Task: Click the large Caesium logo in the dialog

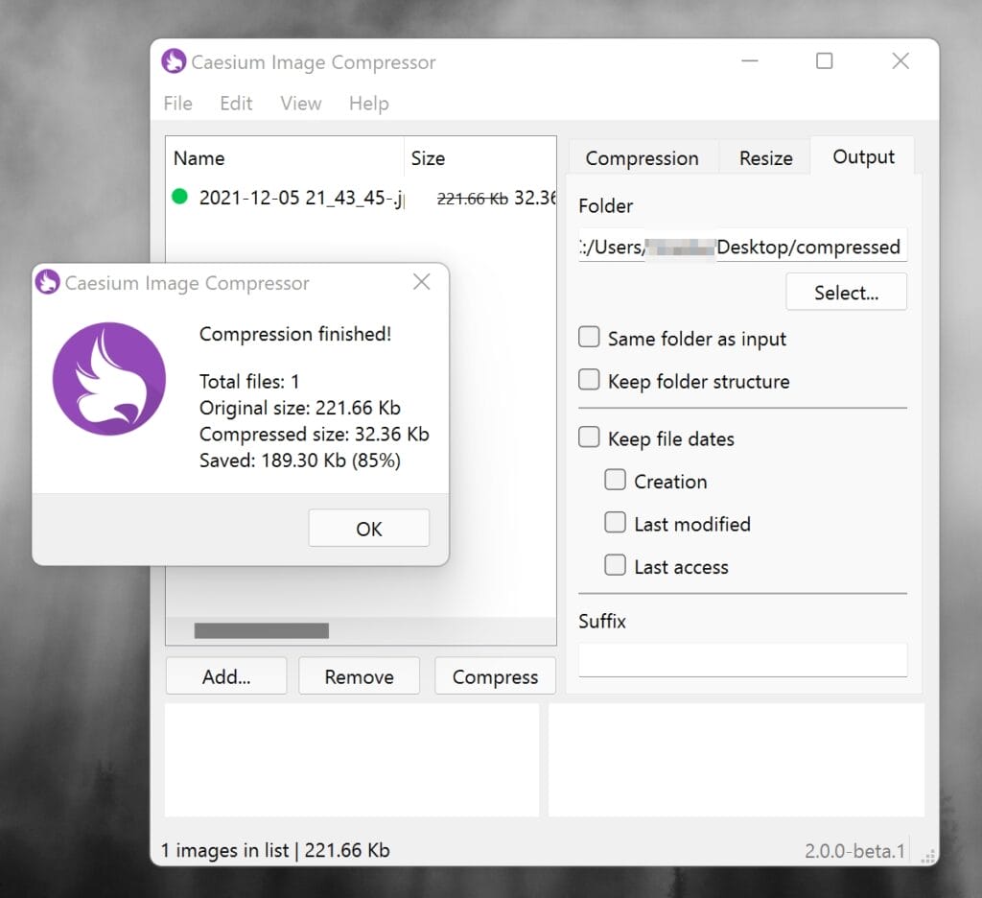Action: [109, 379]
